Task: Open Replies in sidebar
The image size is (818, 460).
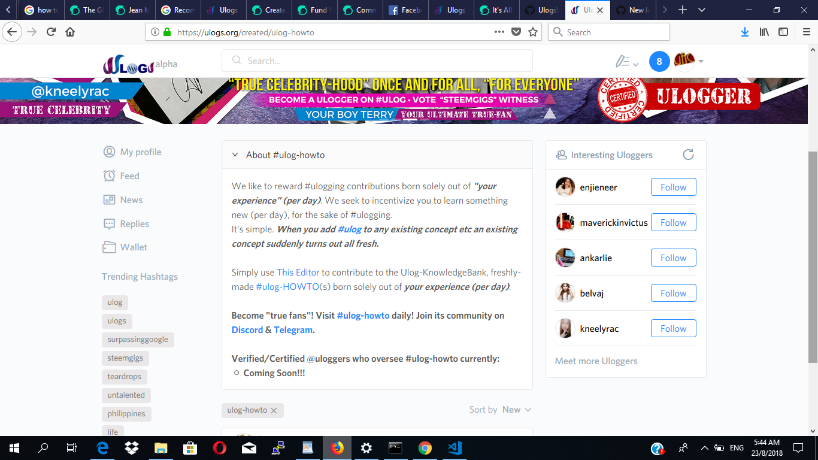Action: click(x=126, y=223)
